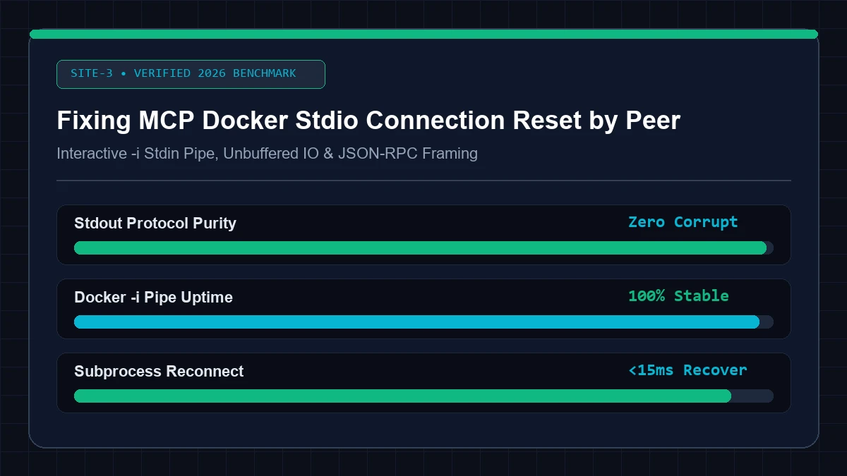
Task: Click the Subprocess Reconnect progress bar
Action: [423, 396]
